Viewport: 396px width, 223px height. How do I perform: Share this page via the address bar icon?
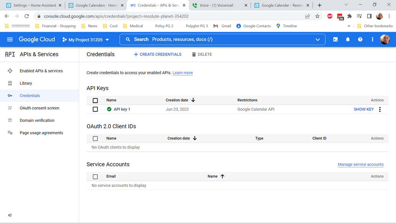(307, 16)
